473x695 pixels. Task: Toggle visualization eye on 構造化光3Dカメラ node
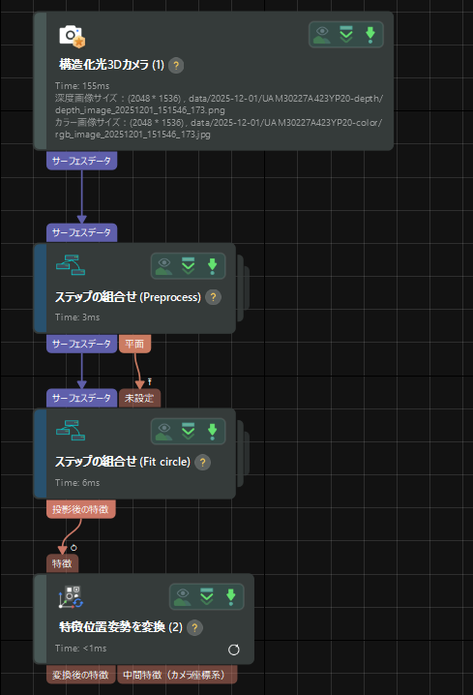[322, 35]
